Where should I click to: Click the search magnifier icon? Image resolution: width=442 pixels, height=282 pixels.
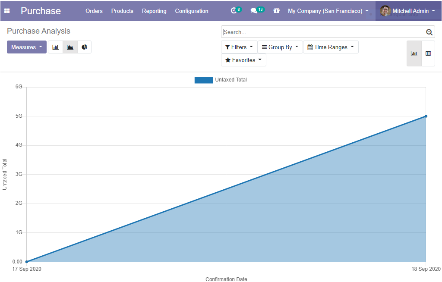tap(429, 32)
